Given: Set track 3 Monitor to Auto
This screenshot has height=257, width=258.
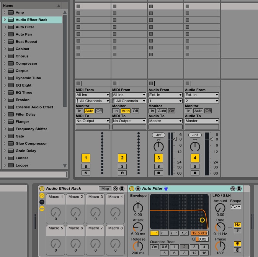Looking at the screenshot, I should click(162, 111).
